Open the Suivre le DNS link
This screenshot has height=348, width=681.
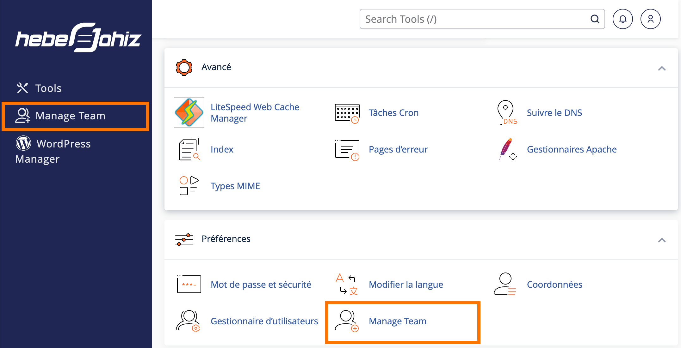(x=554, y=113)
